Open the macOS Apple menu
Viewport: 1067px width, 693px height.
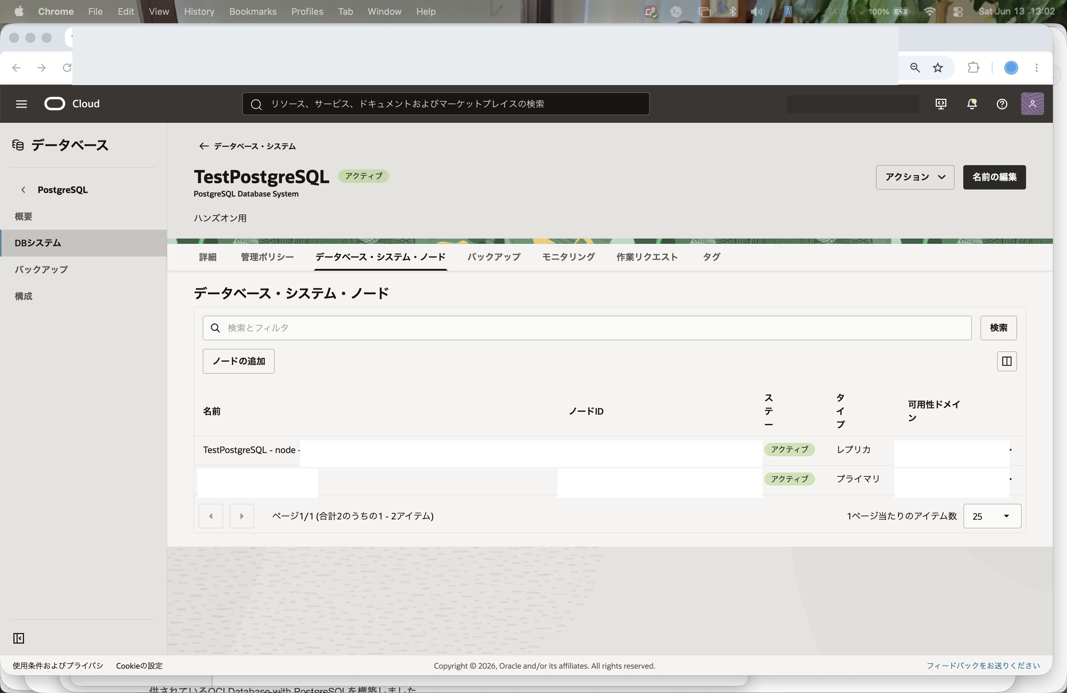coord(19,11)
